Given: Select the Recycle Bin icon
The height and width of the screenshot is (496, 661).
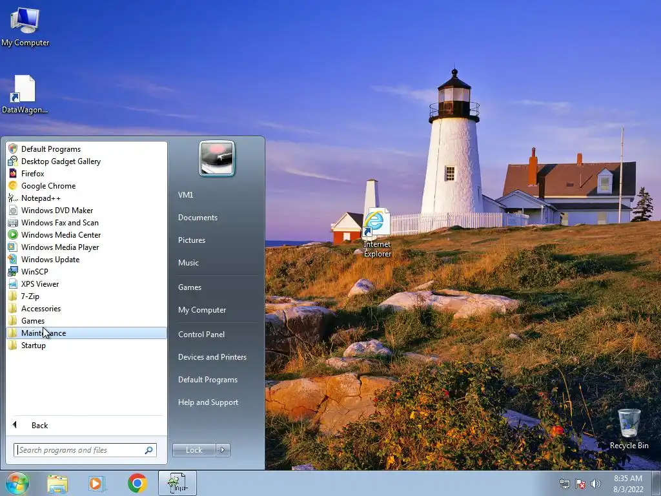Looking at the screenshot, I should coord(629,429).
